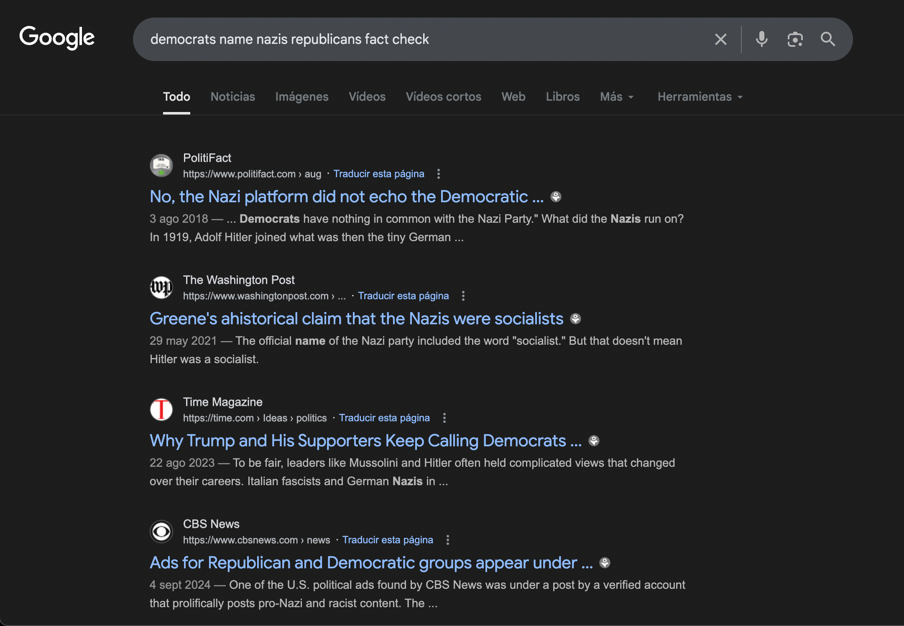Start voice search with the microphone icon

coord(761,39)
